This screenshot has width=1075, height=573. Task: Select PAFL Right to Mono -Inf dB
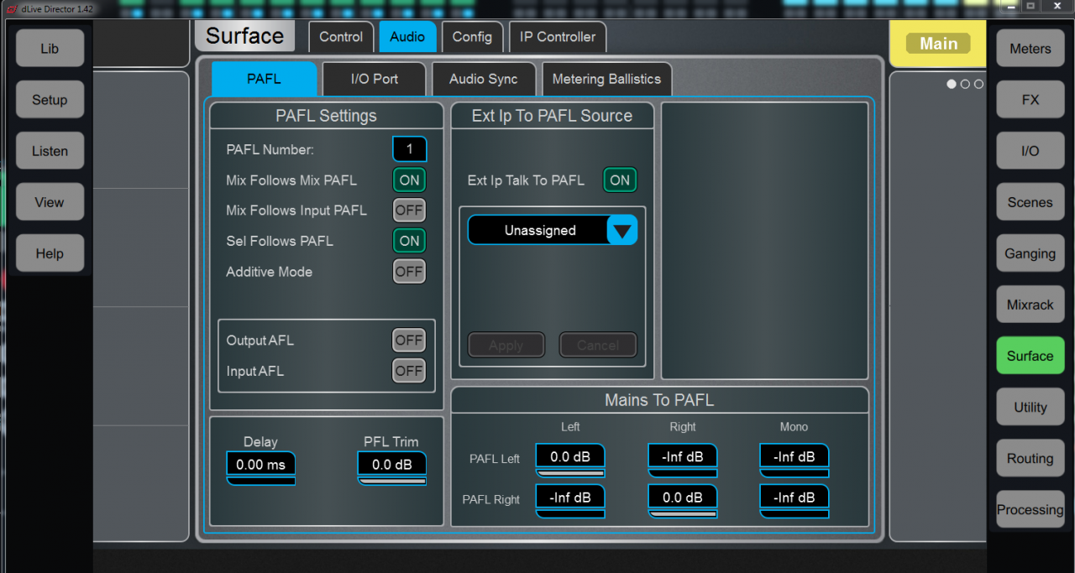point(794,502)
